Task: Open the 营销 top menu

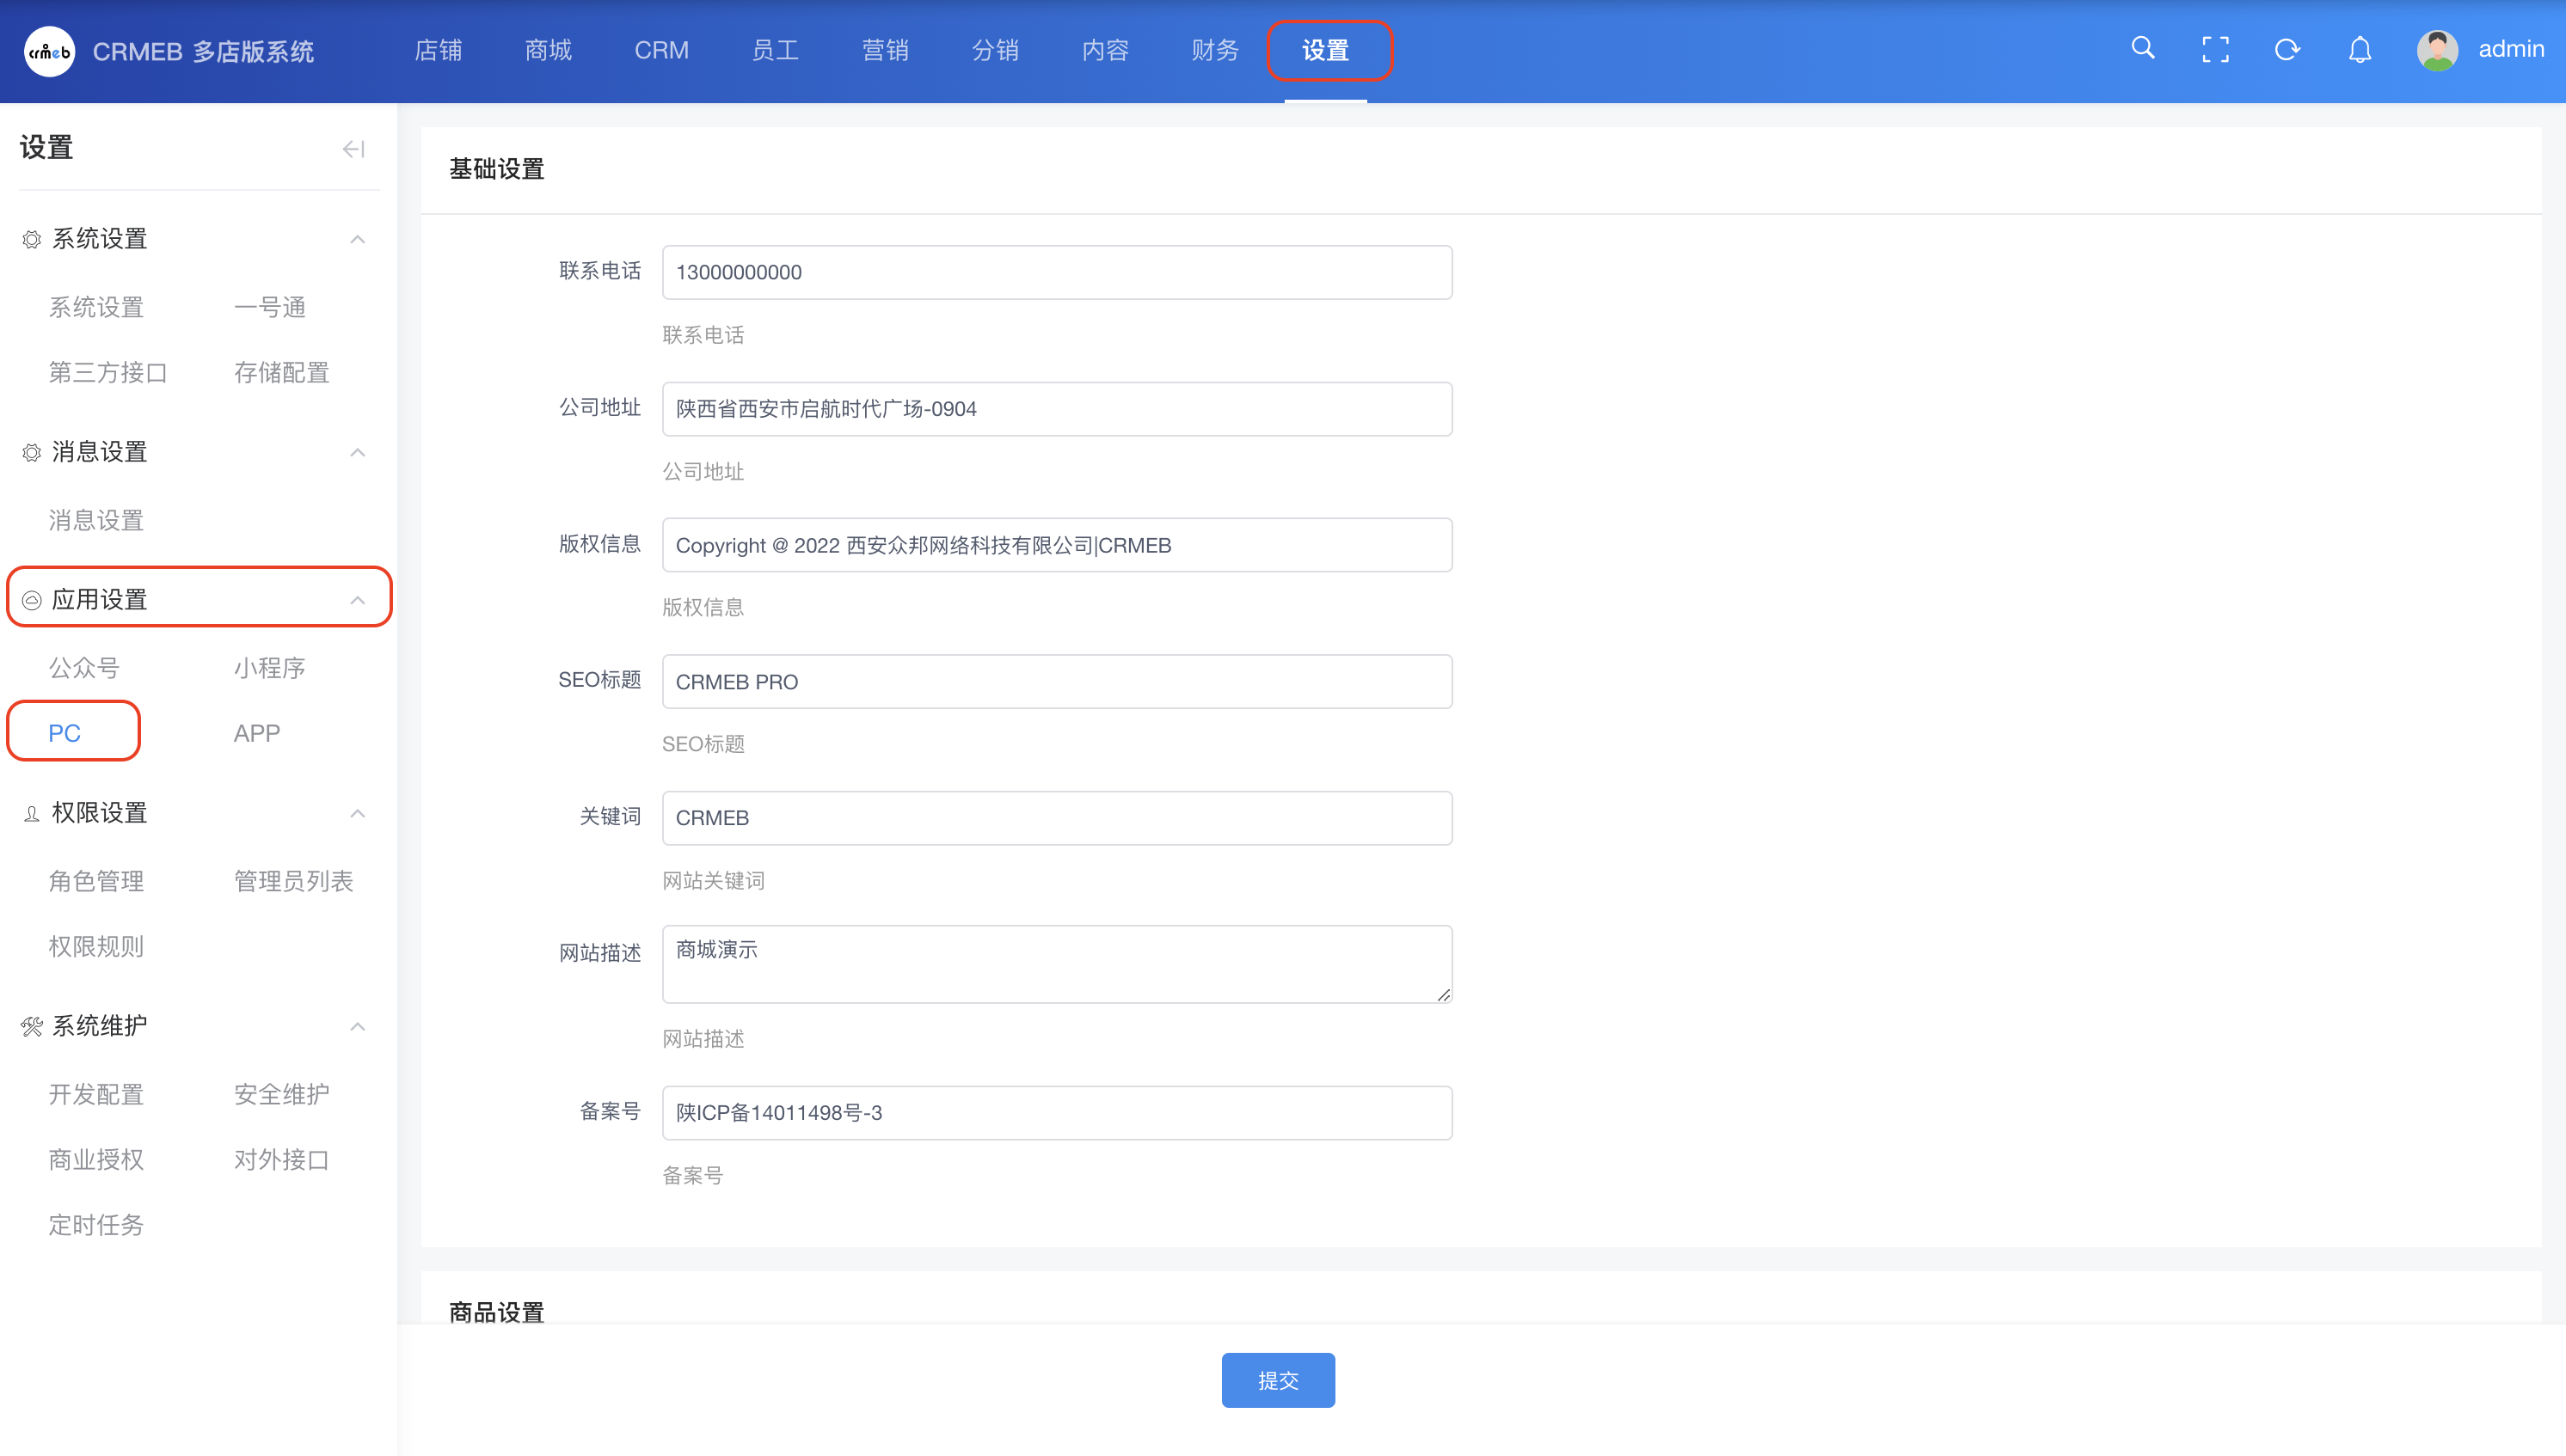Action: [886, 50]
